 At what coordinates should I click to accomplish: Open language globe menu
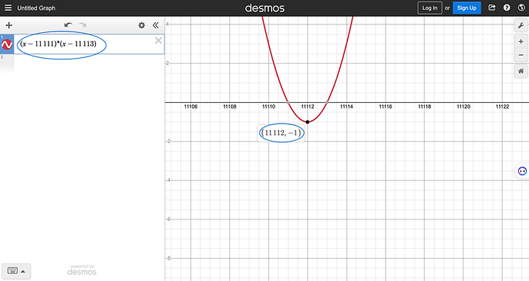pyautogui.click(x=521, y=8)
